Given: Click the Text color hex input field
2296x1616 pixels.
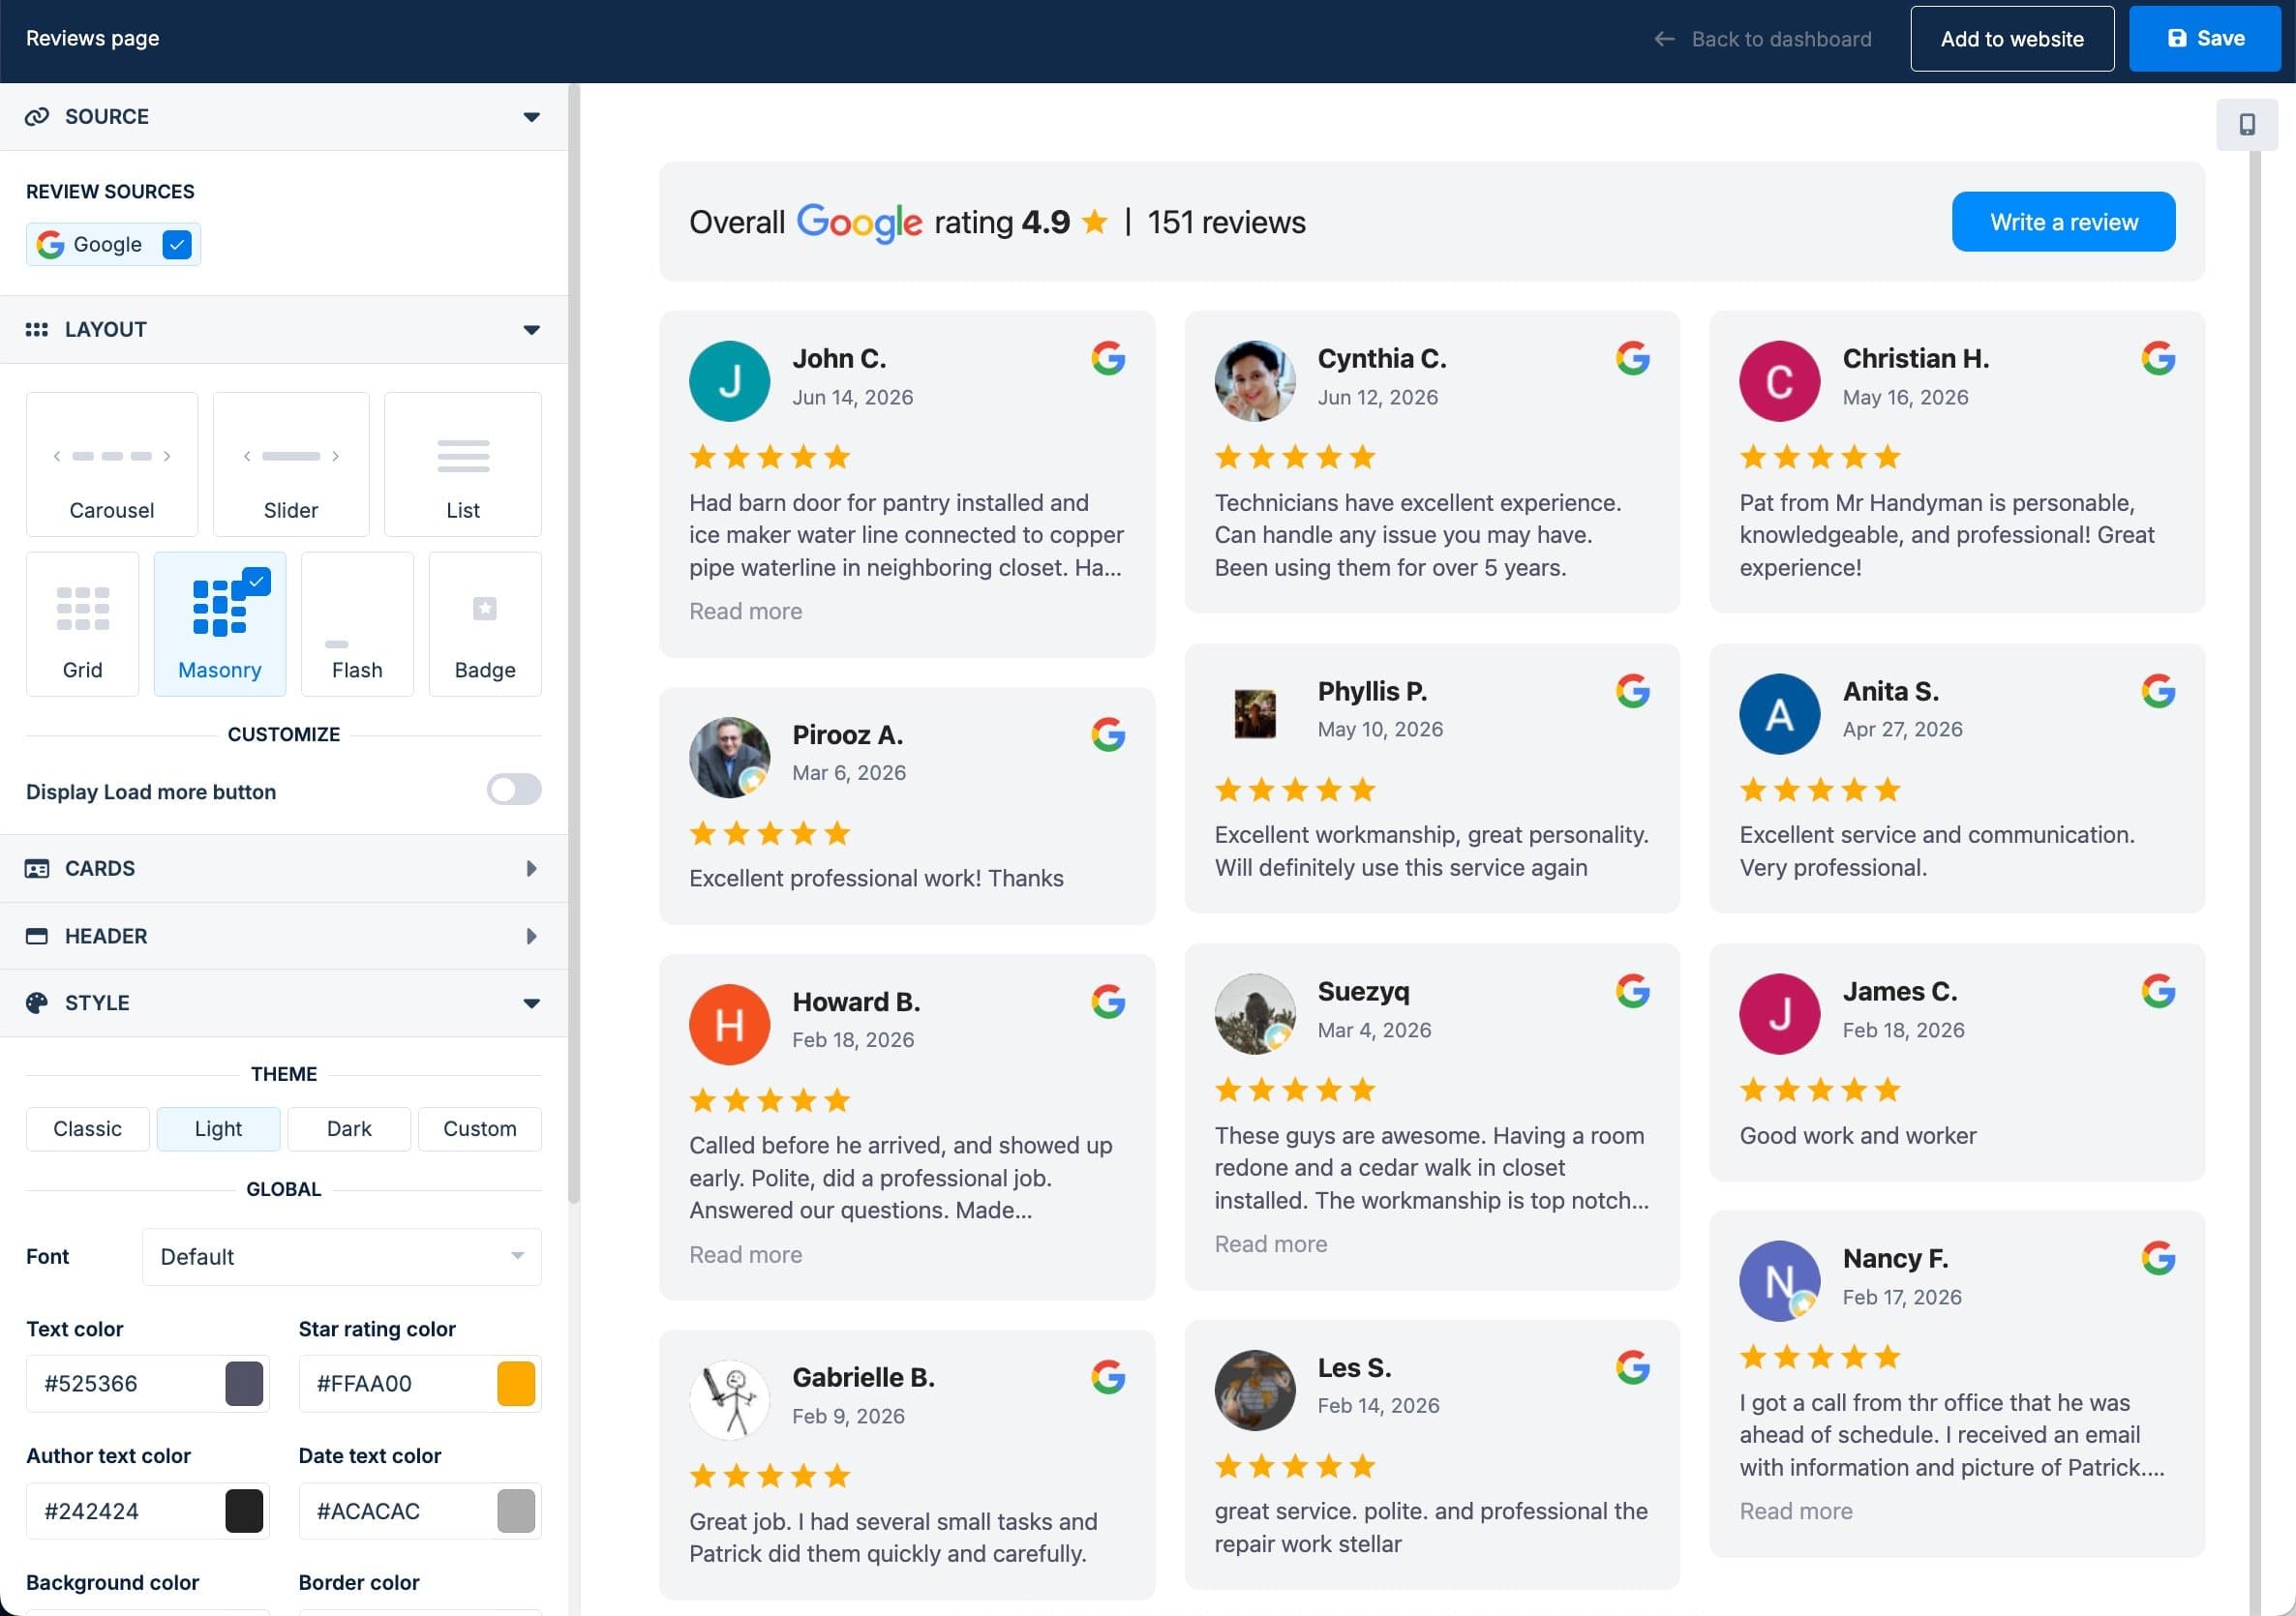Looking at the screenshot, I should coord(125,1384).
